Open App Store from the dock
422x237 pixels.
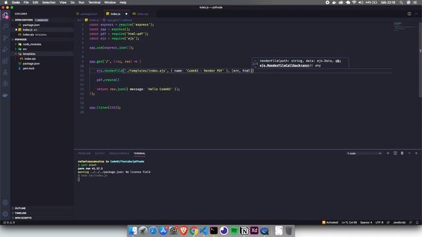tap(164, 230)
